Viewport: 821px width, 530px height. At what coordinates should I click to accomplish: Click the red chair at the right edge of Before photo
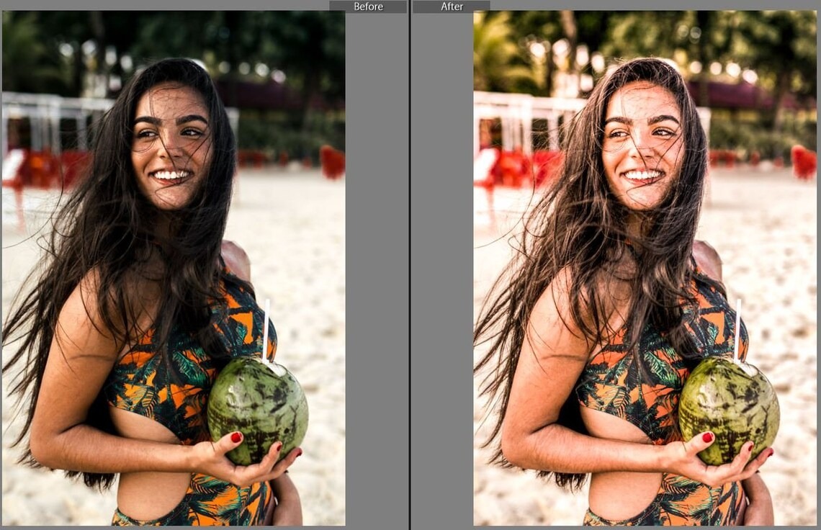332,161
